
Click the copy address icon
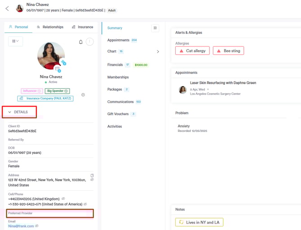click(x=92, y=175)
